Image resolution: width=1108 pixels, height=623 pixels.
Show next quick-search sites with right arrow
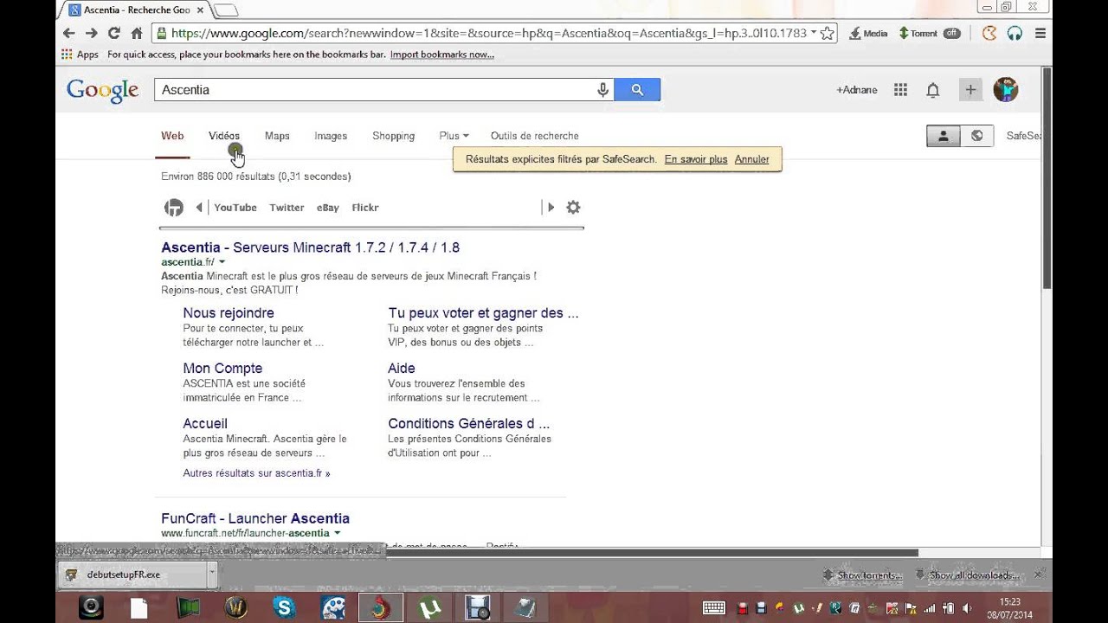pyautogui.click(x=551, y=208)
